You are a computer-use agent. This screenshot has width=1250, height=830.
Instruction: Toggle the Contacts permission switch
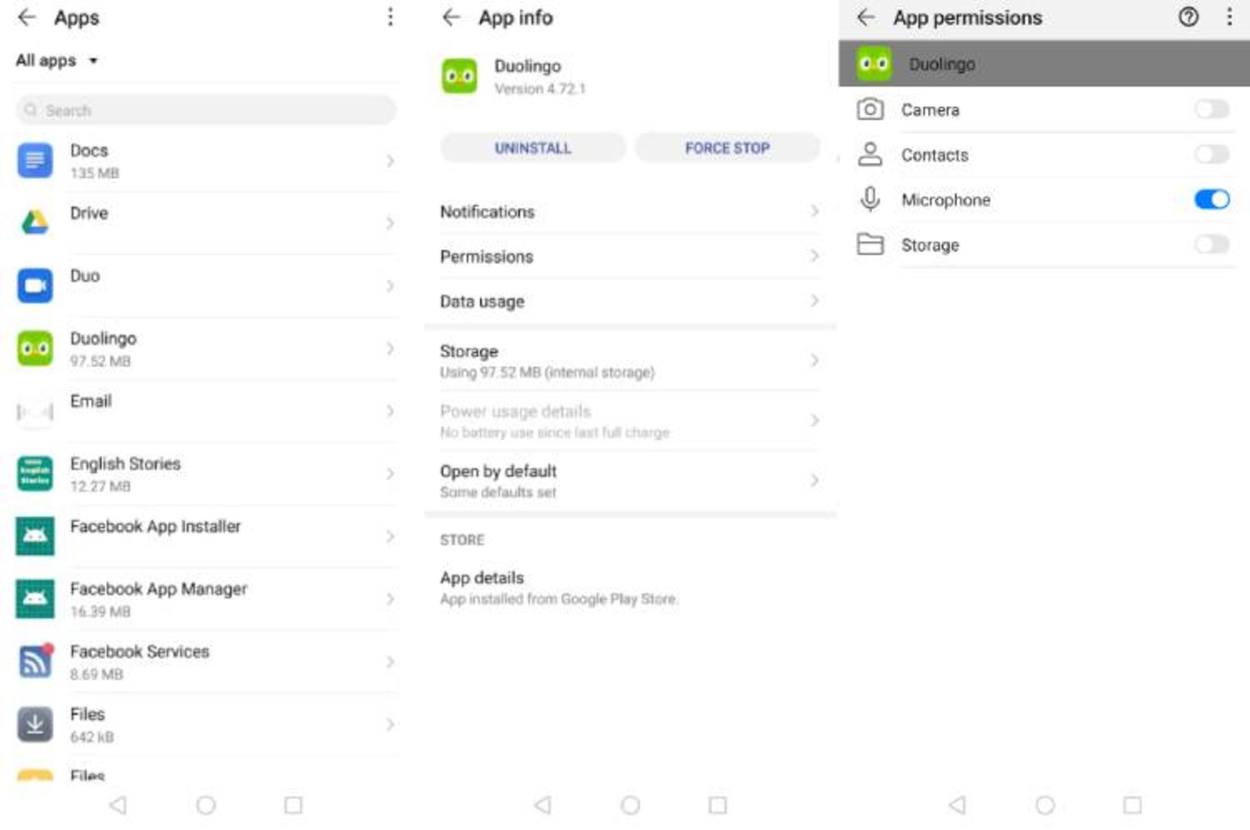[1212, 154]
